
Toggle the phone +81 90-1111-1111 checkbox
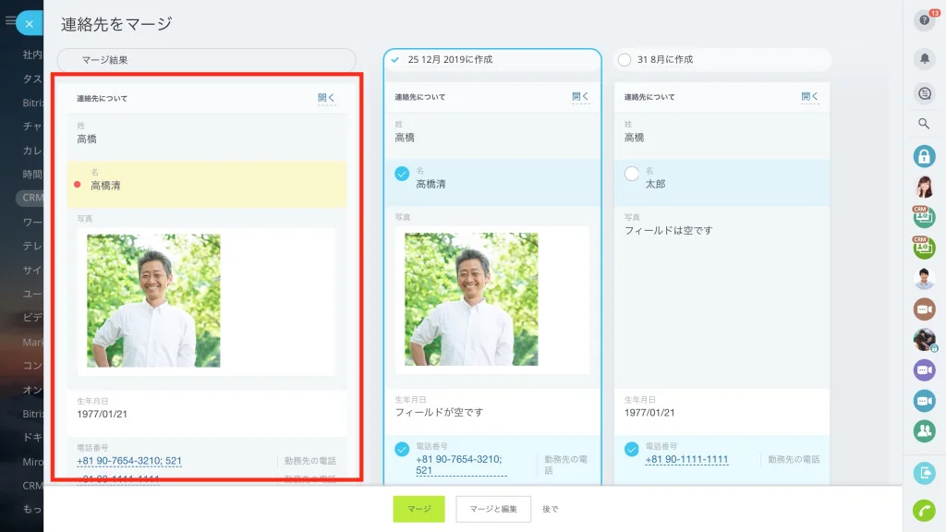pos(631,450)
